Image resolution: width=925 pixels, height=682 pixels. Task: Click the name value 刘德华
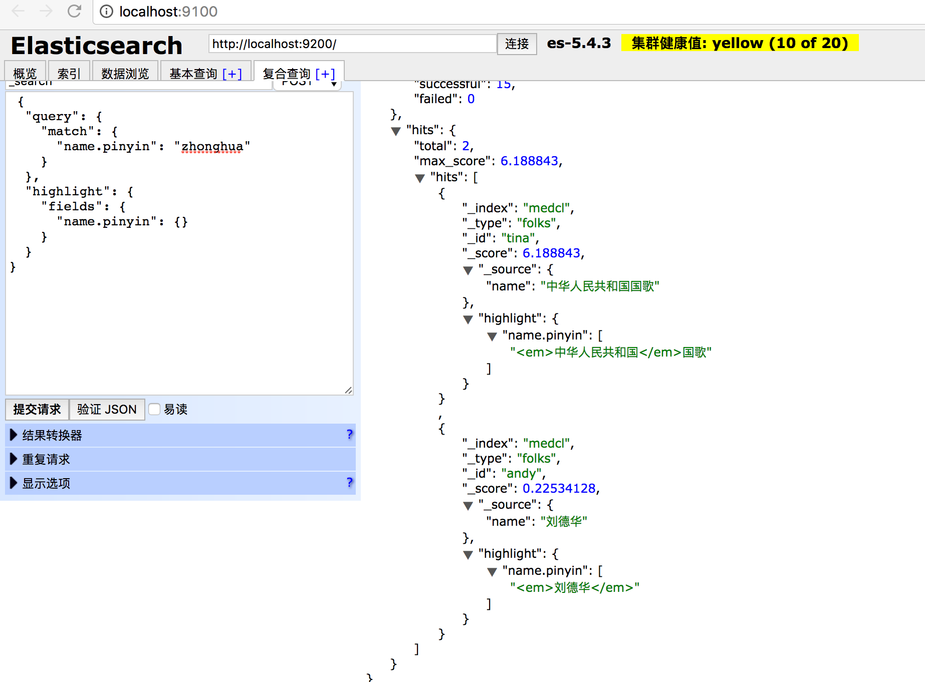[564, 521]
